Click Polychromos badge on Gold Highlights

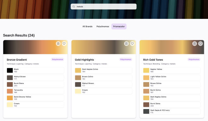126,59
